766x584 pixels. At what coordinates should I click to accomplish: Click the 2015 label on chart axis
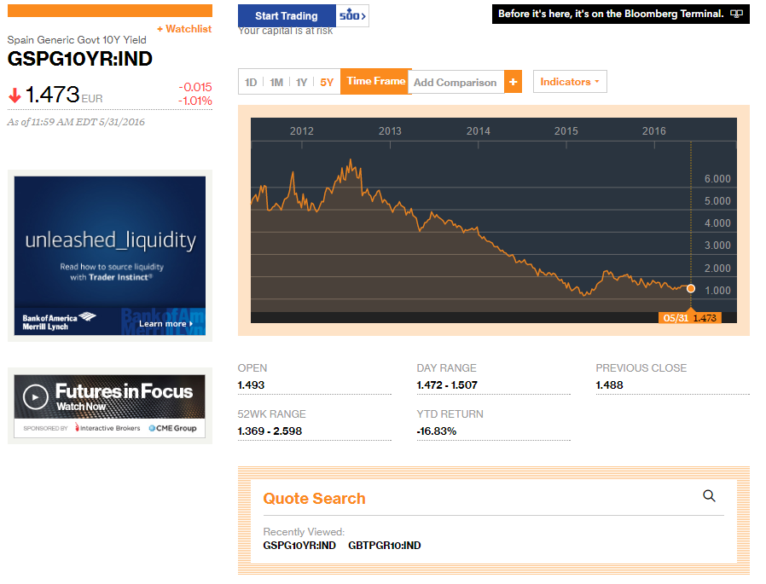click(x=566, y=130)
